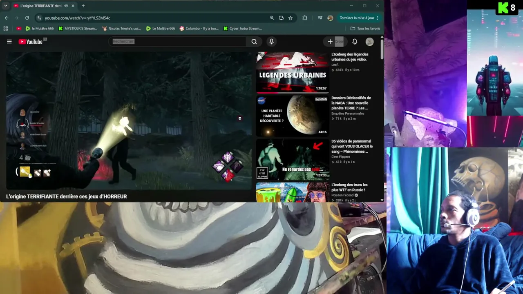Image resolution: width=523 pixels, height=294 pixels.
Task: Open the Nicolas Trieste's bookmark
Action: click(x=121, y=29)
